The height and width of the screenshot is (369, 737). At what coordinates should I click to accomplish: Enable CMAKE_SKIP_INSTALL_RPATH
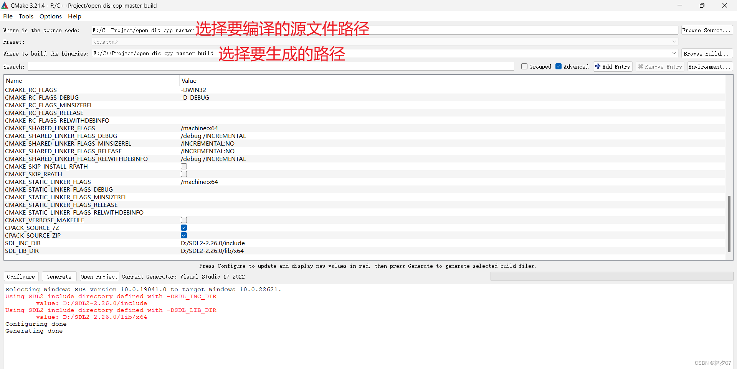tap(184, 166)
